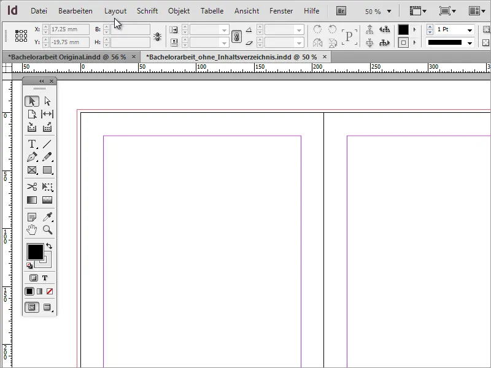Select the Hand tool
Viewport: 491px width, 368px height.
click(x=32, y=230)
